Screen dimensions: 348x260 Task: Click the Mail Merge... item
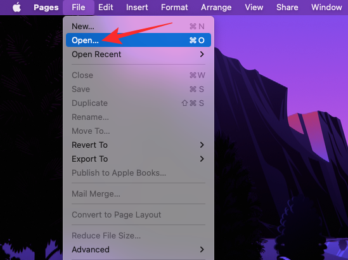point(138,194)
